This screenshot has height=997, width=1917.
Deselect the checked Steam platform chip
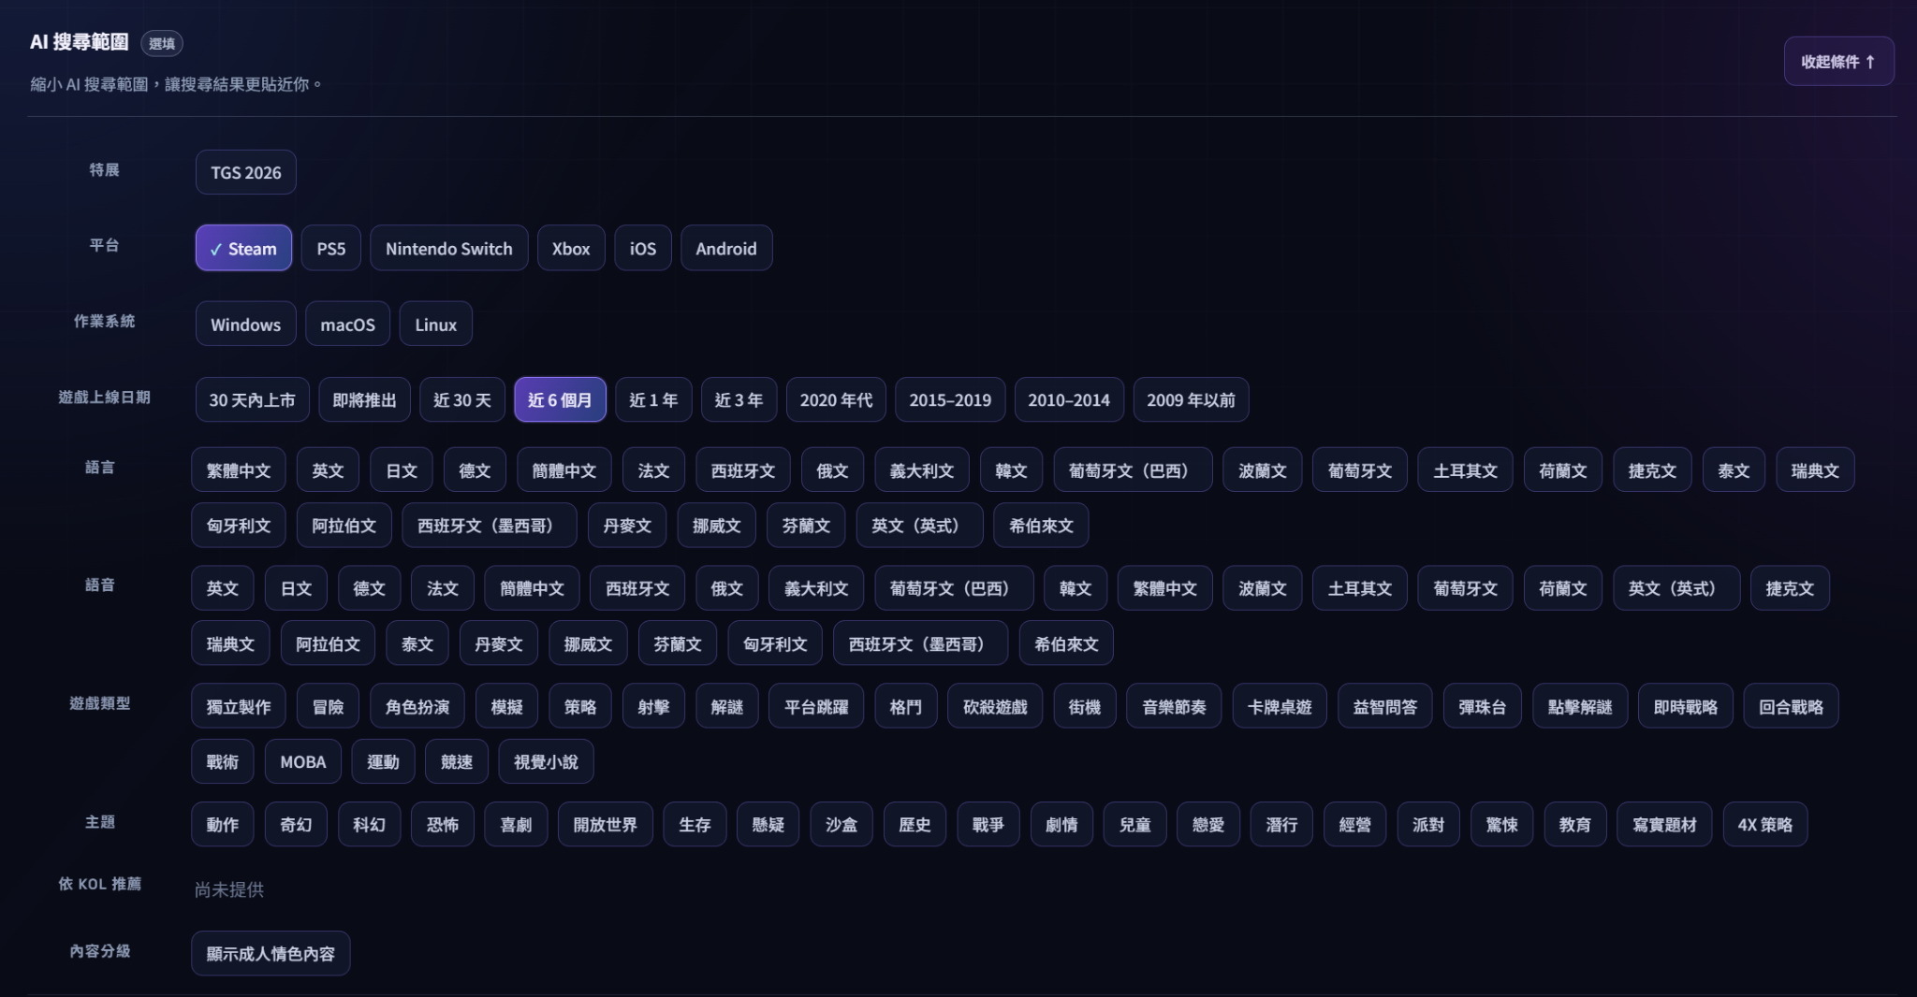coord(243,248)
